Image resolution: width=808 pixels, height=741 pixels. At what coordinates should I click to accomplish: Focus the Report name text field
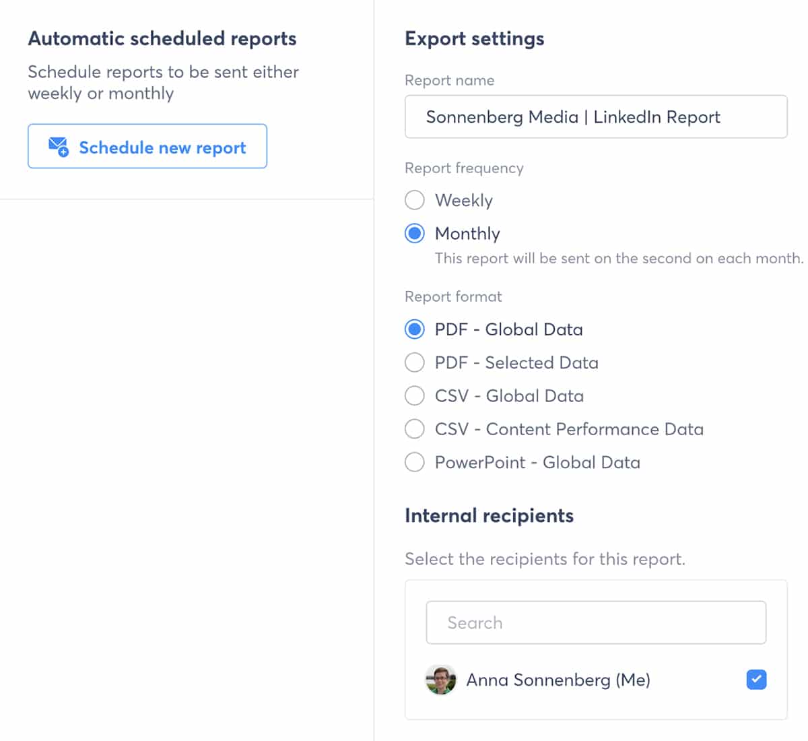pos(595,117)
